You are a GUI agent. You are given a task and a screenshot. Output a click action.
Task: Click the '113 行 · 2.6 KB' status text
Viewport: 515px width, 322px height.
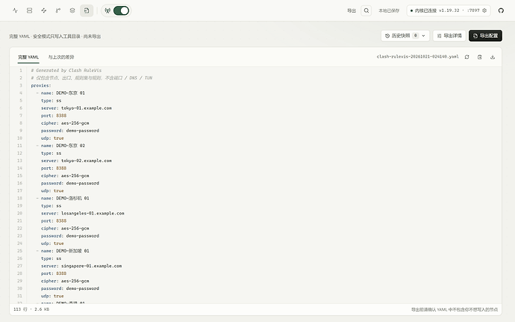(x=31, y=309)
